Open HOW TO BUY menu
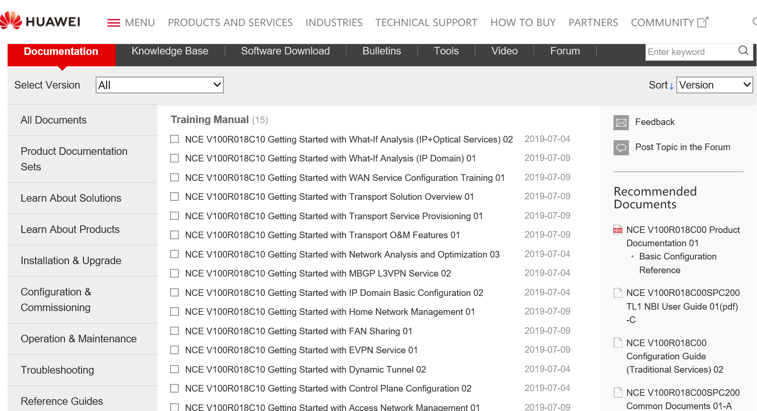 (523, 23)
